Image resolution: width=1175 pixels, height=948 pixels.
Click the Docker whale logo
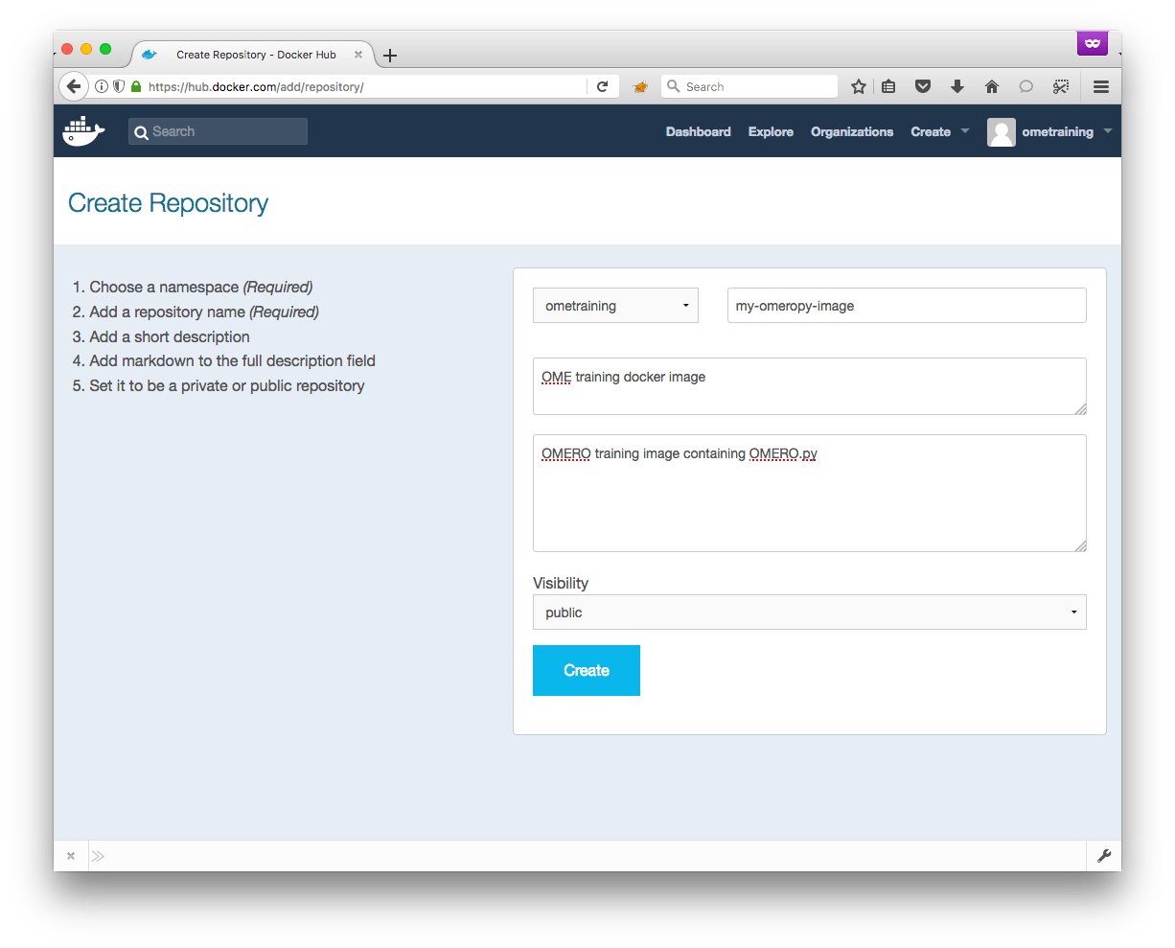point(83,131)
